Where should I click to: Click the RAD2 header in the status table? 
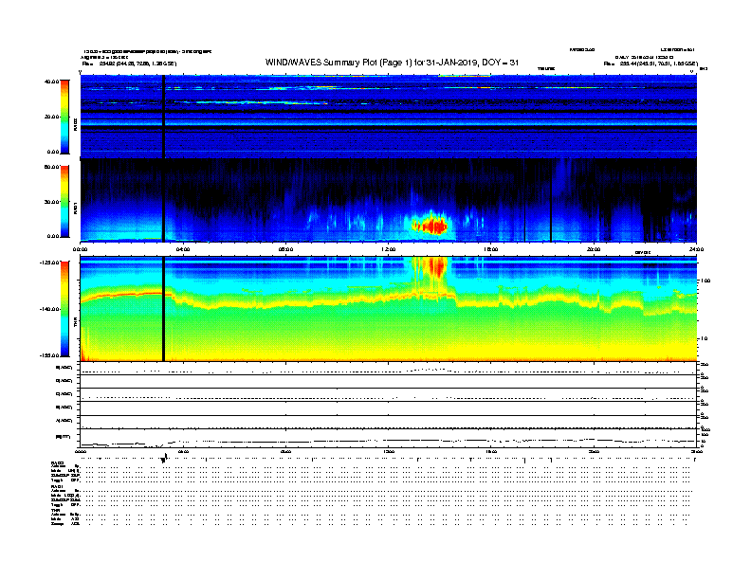[58, 462]
